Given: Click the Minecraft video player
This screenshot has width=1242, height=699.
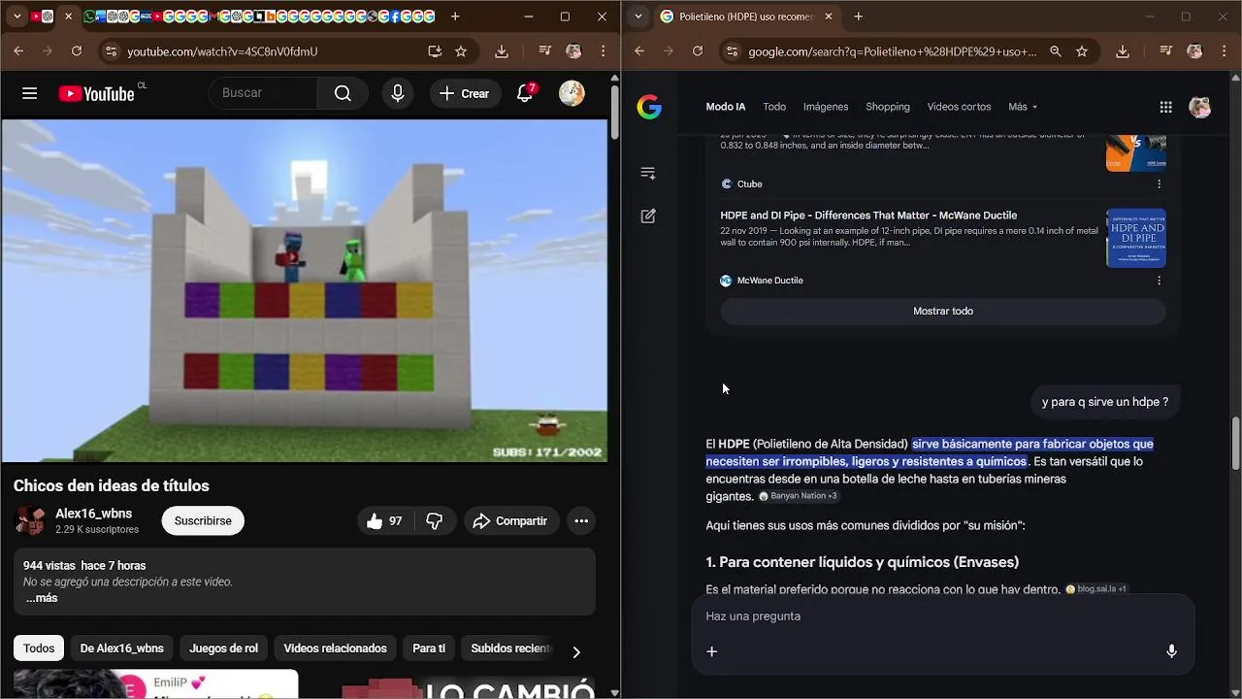Looking at the screenshot, I should point(305,290).
